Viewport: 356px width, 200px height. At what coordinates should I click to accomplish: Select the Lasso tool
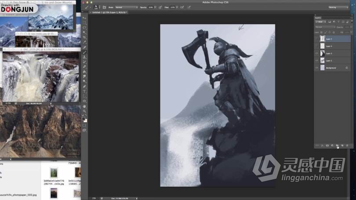pos(84,28)
